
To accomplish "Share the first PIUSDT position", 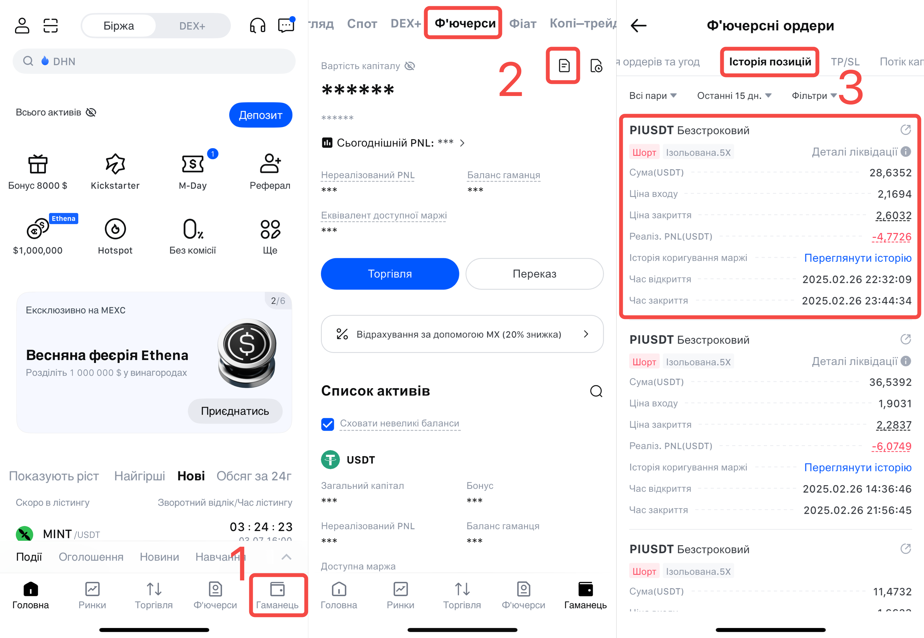I will (905, 130).
